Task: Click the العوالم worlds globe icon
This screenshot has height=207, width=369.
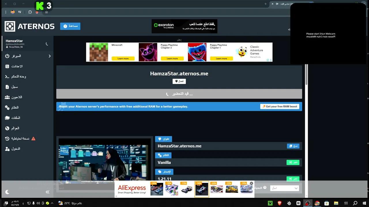Action: pos(7,128)
